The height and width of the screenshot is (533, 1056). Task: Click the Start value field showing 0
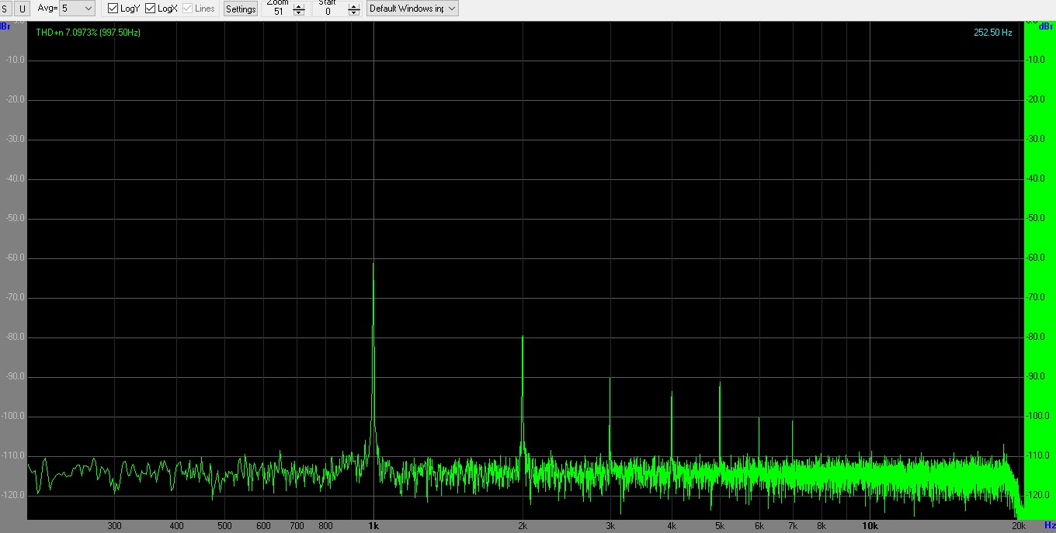click(328, 11)
